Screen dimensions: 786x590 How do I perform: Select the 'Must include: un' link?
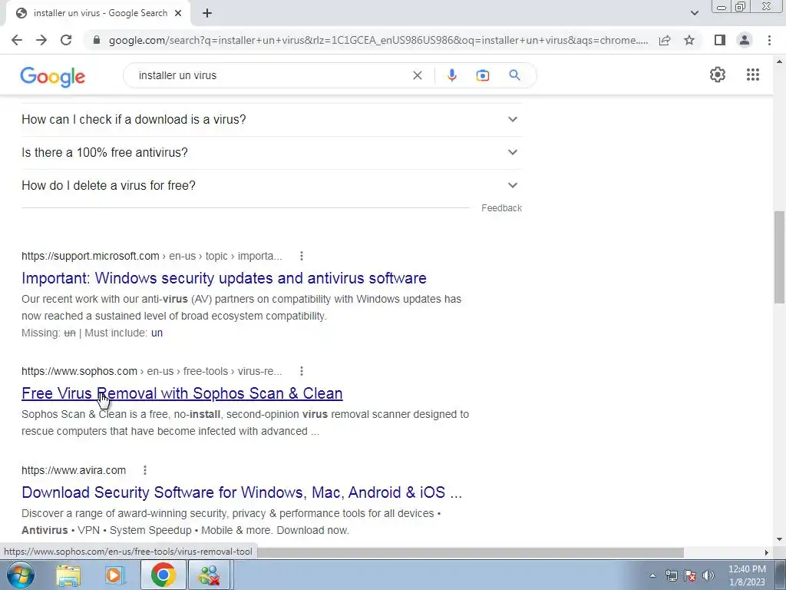click(x=157, y=333)
